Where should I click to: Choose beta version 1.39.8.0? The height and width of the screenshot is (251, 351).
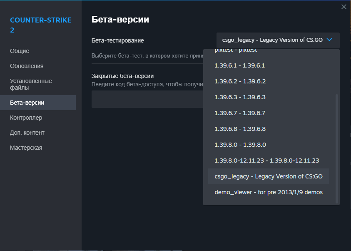pyautogui.click(x=269, y=145)
